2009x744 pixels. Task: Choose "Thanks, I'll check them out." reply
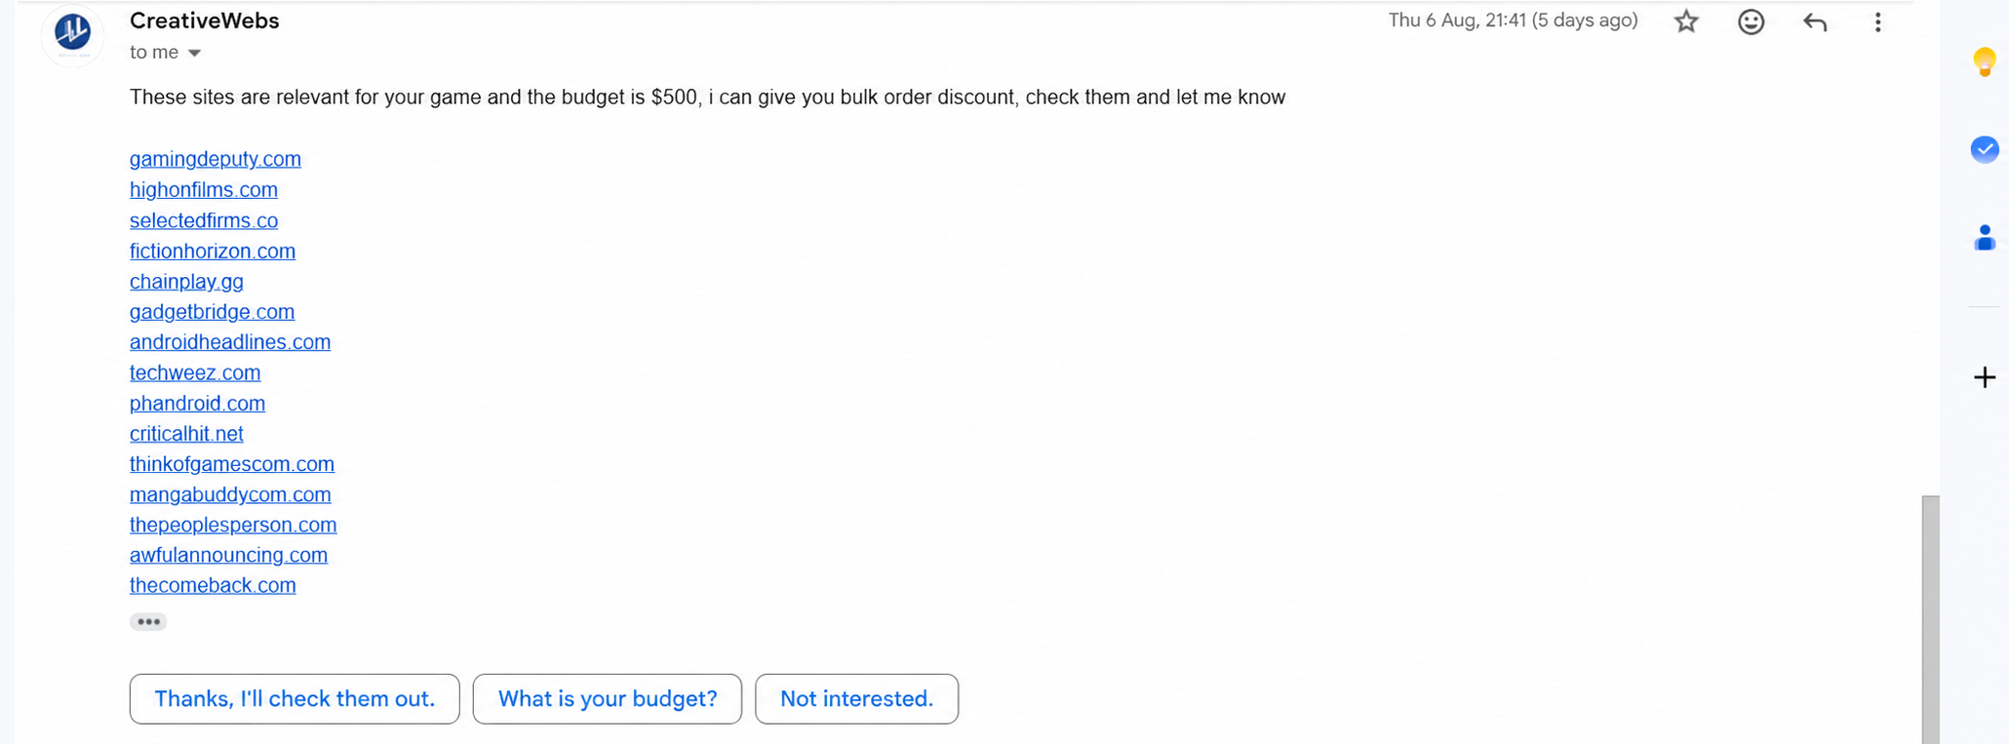click(295, 699)
